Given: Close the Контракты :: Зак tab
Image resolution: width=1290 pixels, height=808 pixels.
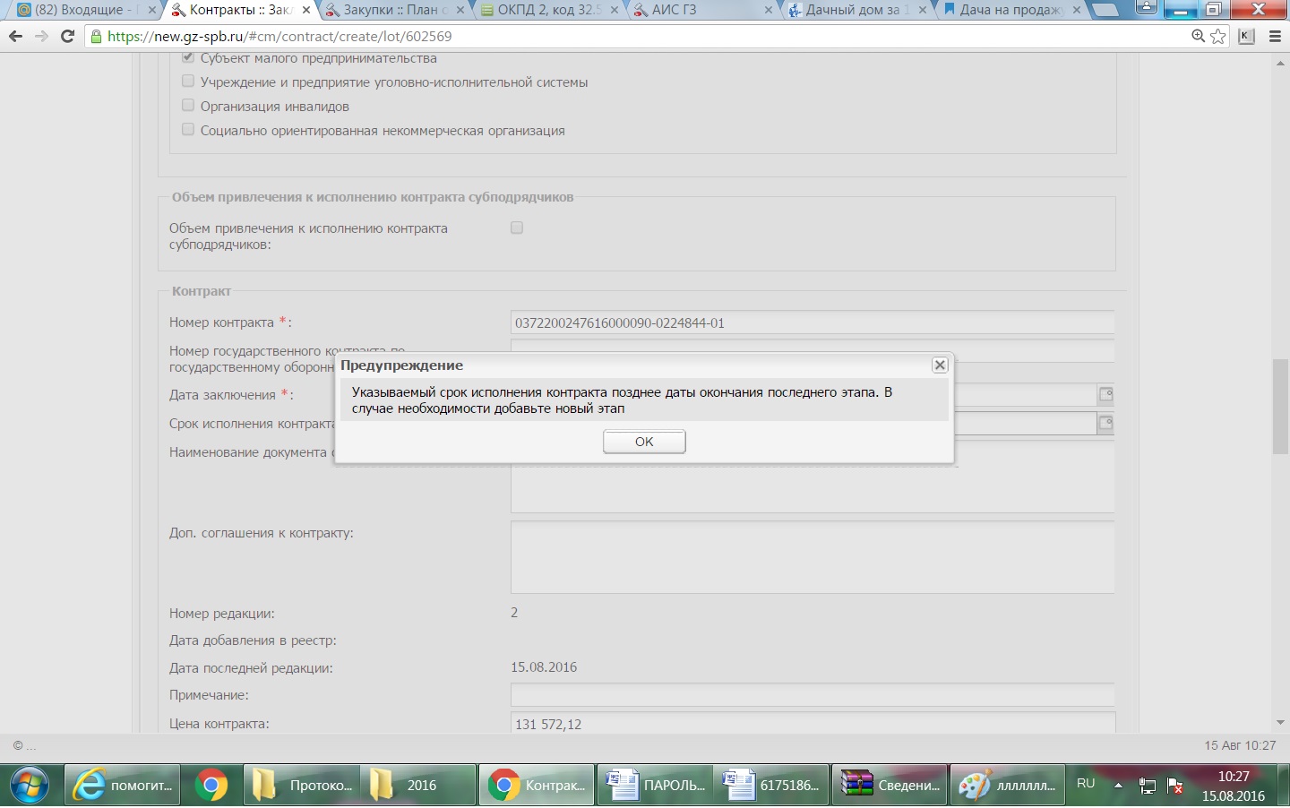Looking at the screenshot, I should click(x=305, y=10).
